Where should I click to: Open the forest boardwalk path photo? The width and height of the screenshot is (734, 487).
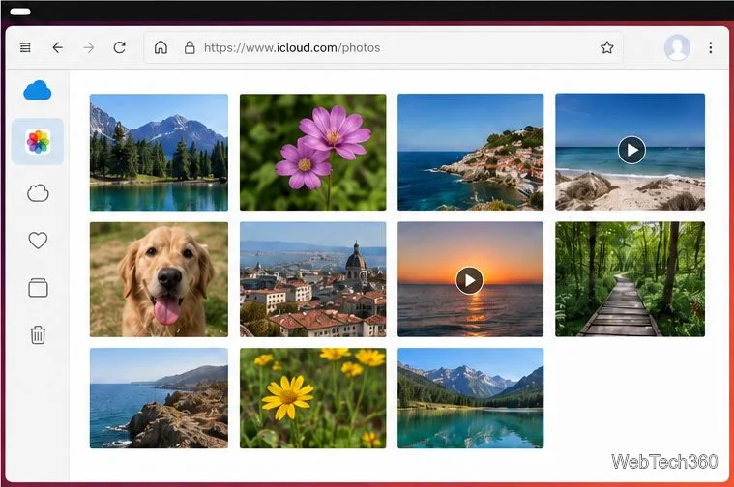point(631,279)
